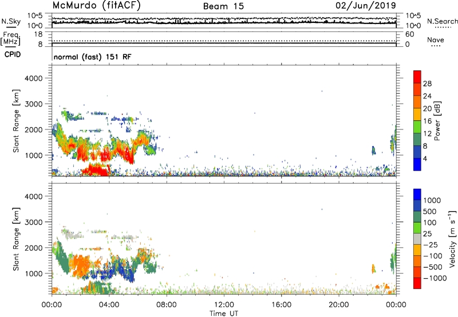
Task: Click the Power [dB] colorbar label
Action: [437, 121]
